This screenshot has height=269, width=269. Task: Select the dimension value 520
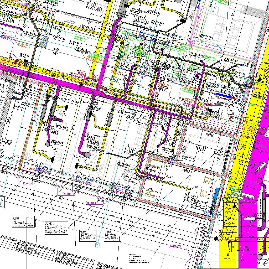tap(169, 226)
